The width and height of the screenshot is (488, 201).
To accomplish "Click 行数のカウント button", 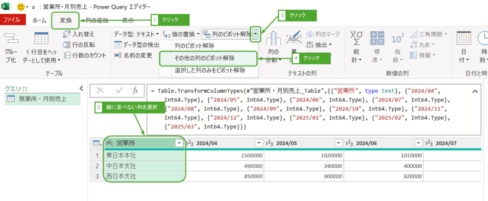I will click(x=85, y=55).
